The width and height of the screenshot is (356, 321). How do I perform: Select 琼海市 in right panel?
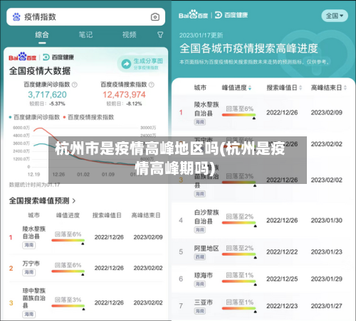coord(263,279)
